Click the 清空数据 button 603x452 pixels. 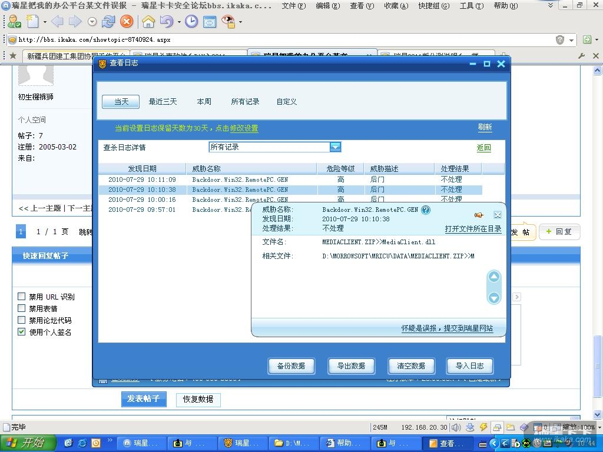(x=411, y=366)
